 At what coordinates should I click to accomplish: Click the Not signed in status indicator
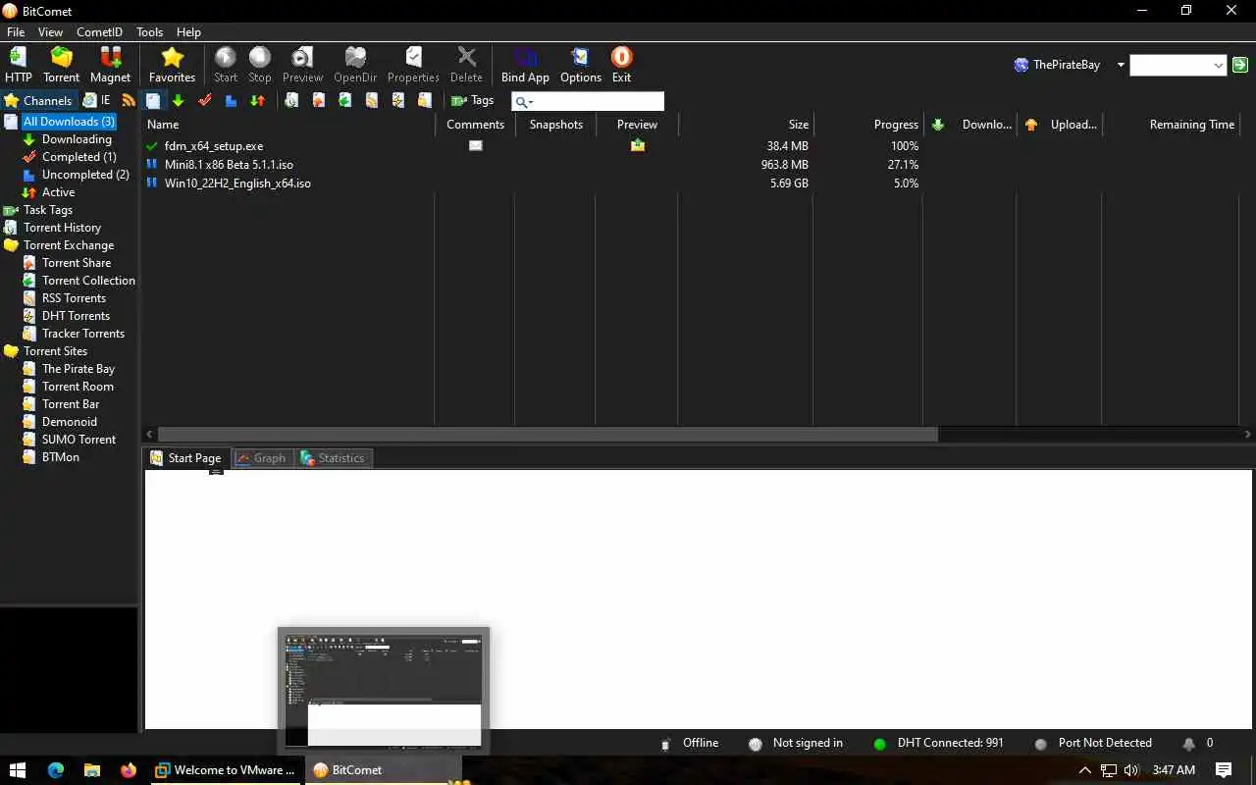[x=796, y=744]
